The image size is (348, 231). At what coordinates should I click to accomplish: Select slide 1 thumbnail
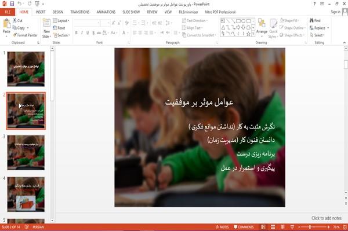pos(26,69)
